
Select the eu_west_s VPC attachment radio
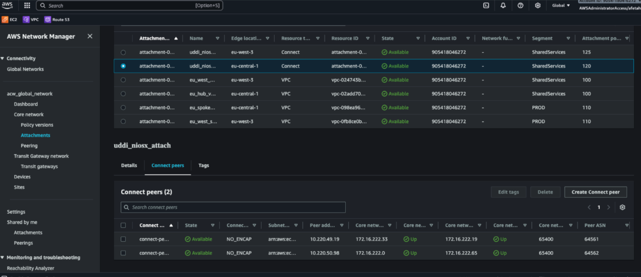coord(123,121)
